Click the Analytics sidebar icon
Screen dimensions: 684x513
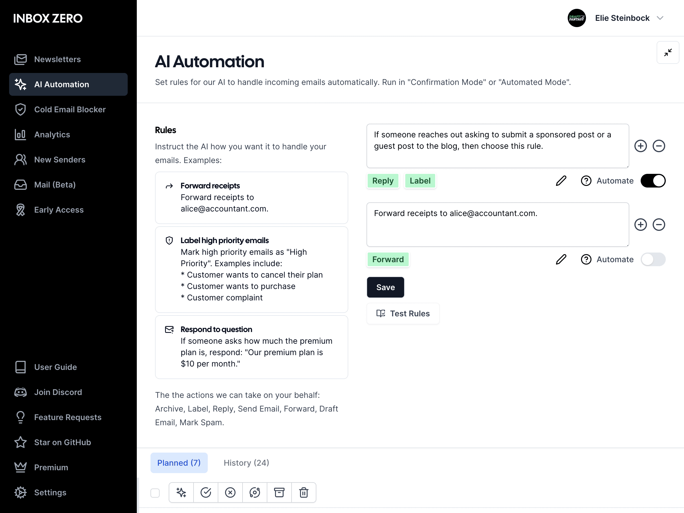click(x=20, y=134)
